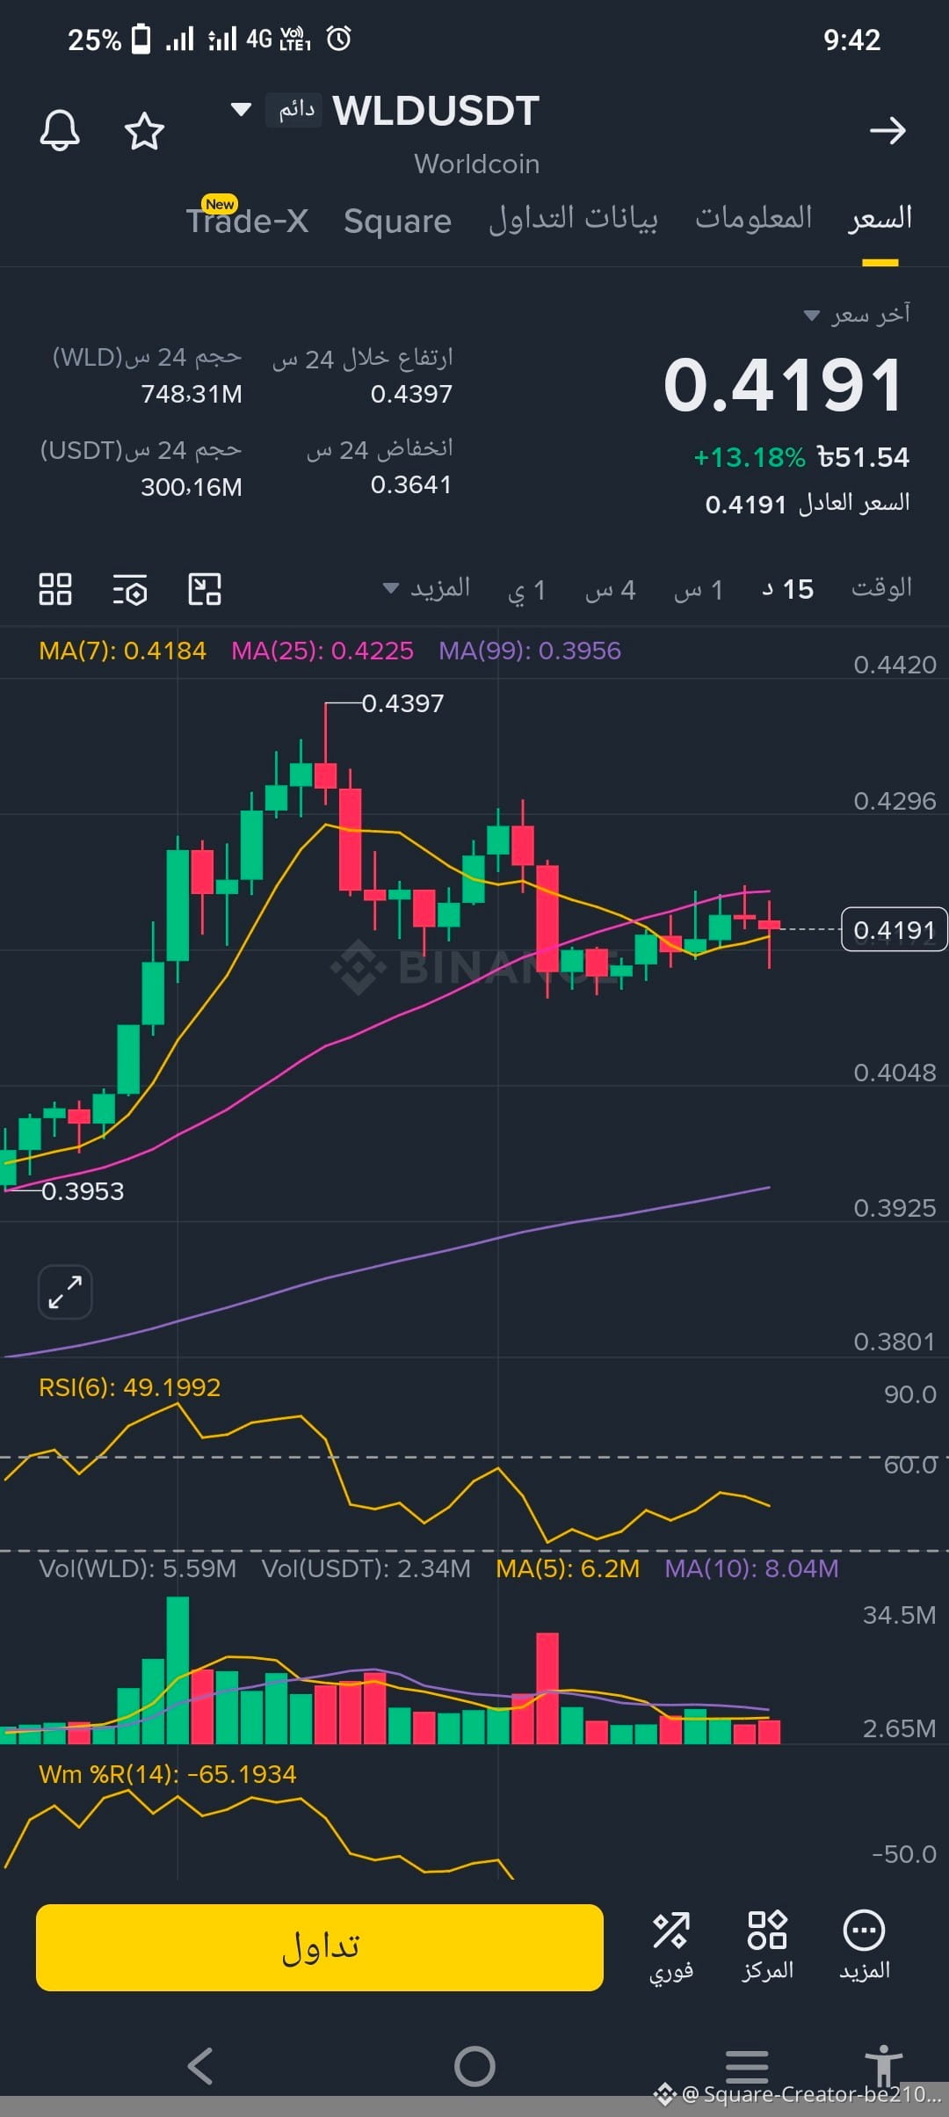Open the chart indicator settings icon
949x2117 pixels.
130,590
